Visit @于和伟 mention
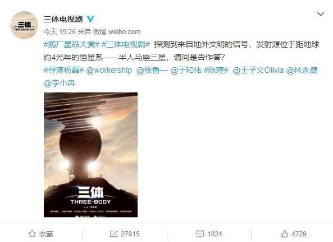This screenshot has height=242, width=333. pos(186,70)
